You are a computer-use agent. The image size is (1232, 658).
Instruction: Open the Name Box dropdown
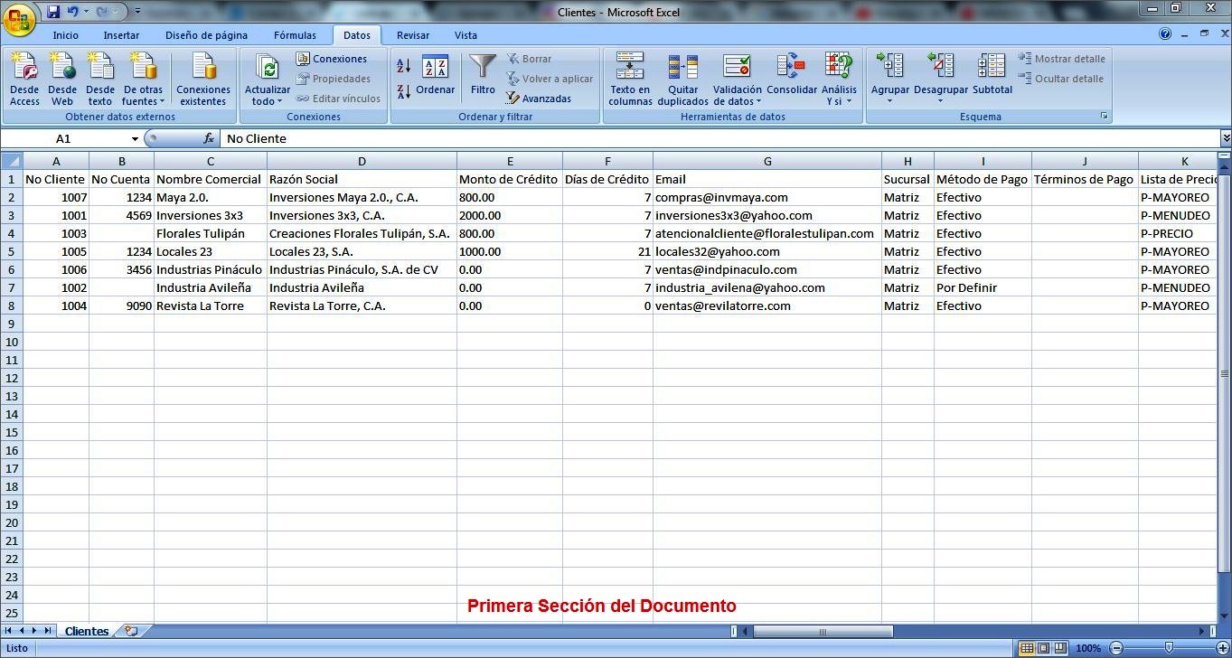(x=136, y=139)
